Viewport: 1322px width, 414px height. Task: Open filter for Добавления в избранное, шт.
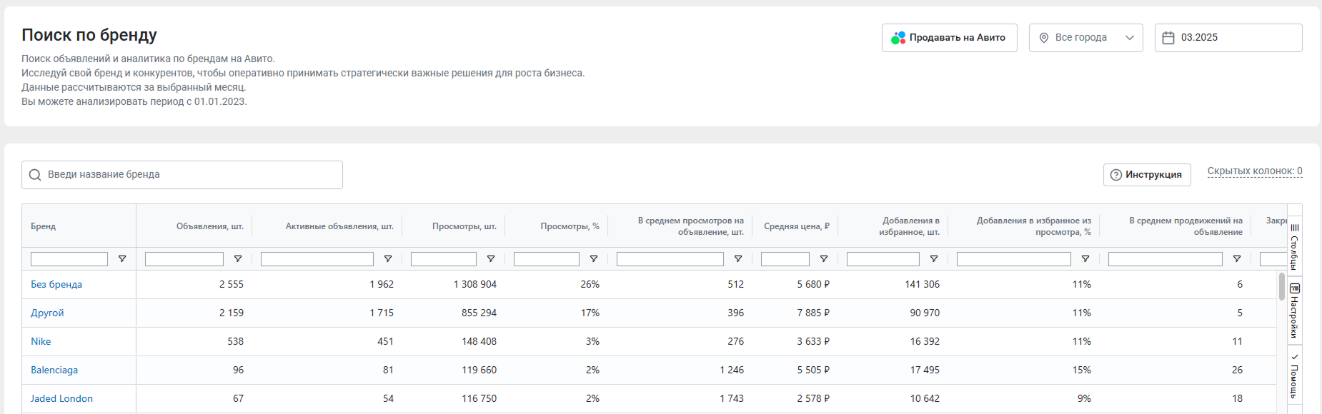pyautogui.click(x=934, y=259)
